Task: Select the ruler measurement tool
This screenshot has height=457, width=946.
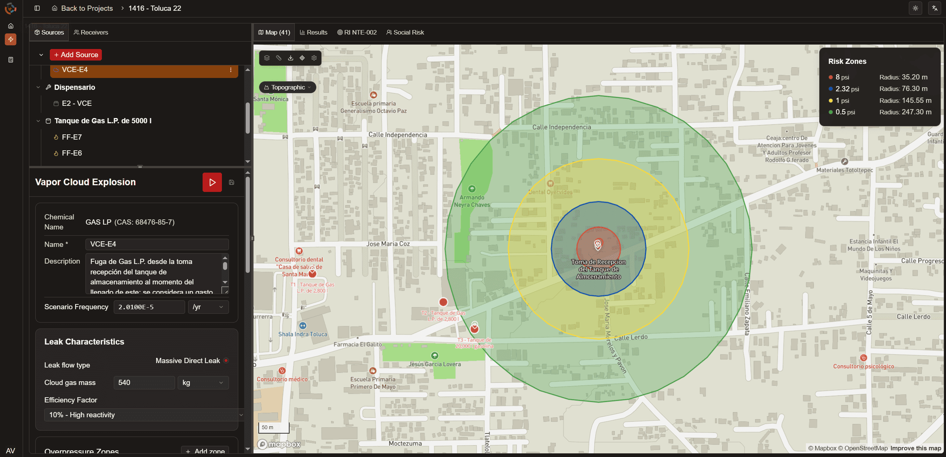Action: [x=279, y=58]
